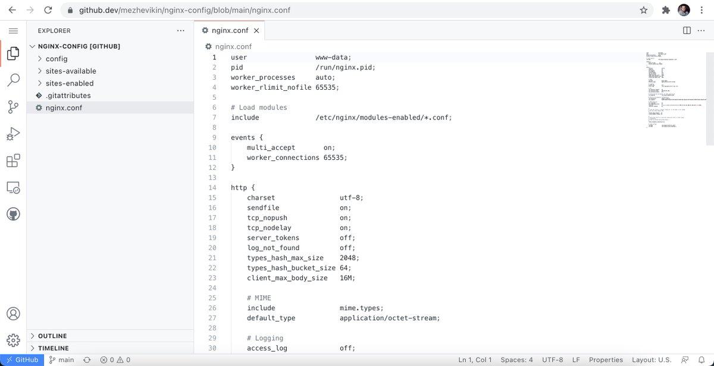Change language mode Properties
Viewport: 714px width, 366px height.
coord(606,359)
